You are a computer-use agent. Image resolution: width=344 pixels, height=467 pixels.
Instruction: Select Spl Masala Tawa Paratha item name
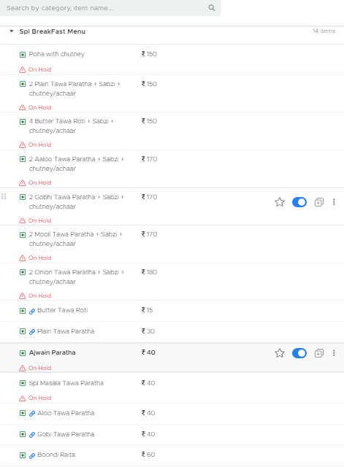click(x=66, y=383)
